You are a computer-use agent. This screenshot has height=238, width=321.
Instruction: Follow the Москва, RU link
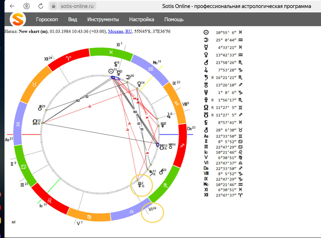tap(120, 31)
